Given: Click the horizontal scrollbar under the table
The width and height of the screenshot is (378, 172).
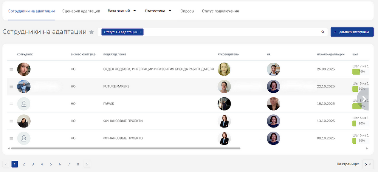Looking at the screenshot, I should pos(125,148).
